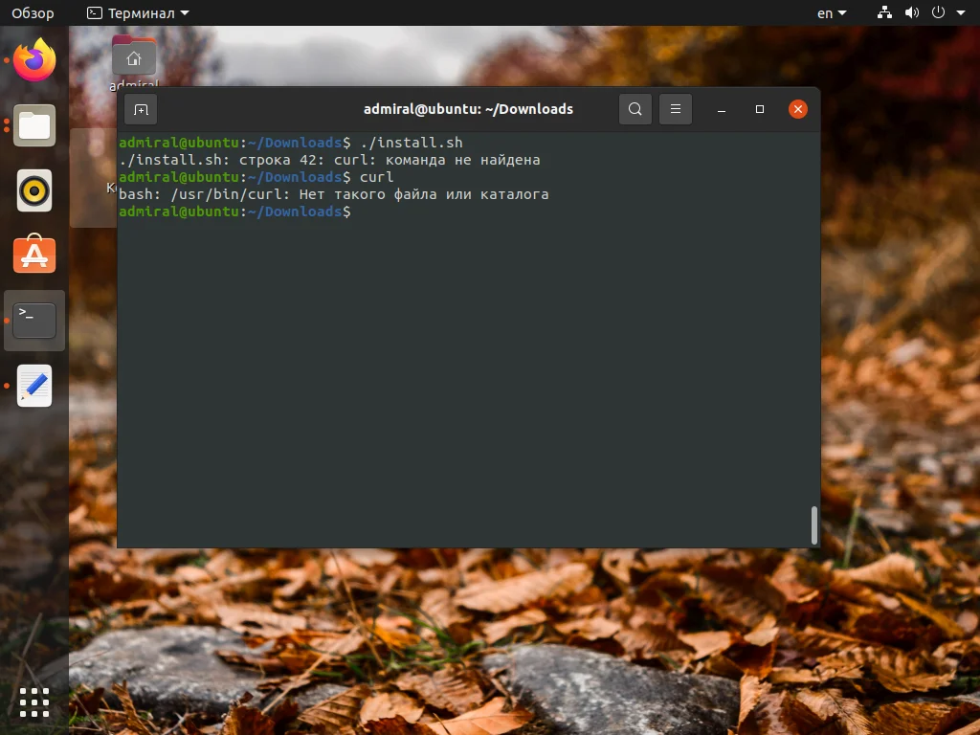Open Ubuntu Software from the dock
The image size is (980, 735).
pos(34,255)
